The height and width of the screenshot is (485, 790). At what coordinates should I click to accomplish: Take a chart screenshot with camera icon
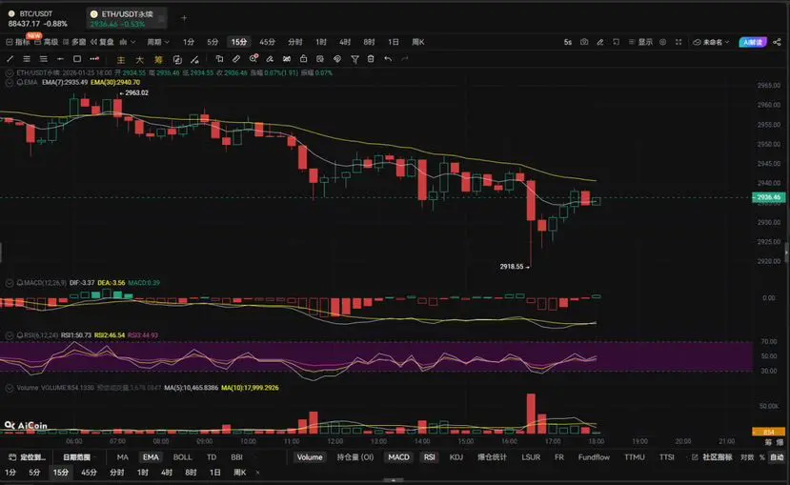[x=584, y=42]
